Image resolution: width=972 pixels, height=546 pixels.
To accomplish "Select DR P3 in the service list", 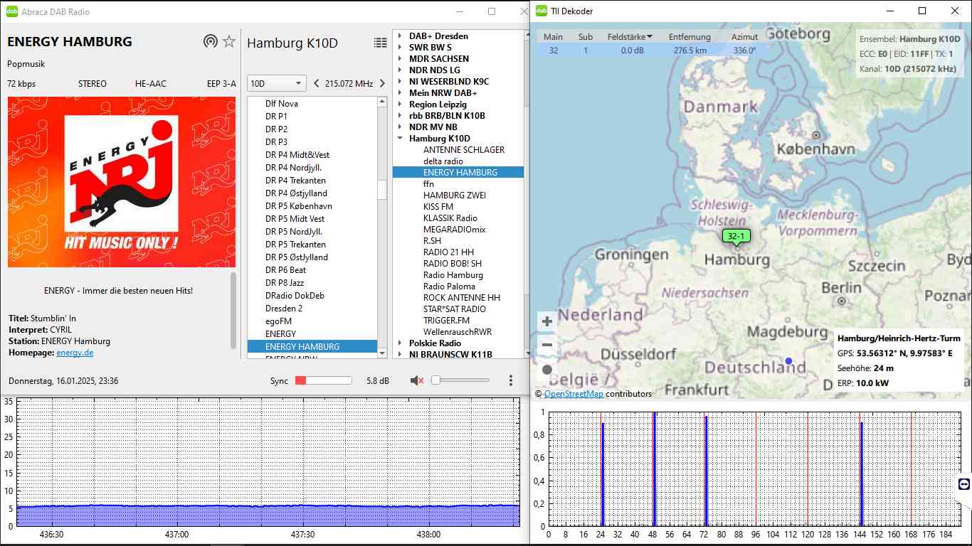I will coord(276,142).
